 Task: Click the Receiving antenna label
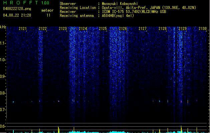[77, 16]
